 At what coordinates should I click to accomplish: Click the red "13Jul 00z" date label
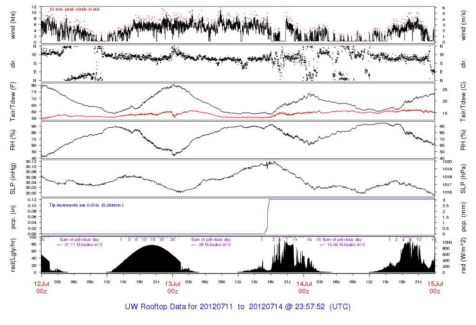click(173, 287)
